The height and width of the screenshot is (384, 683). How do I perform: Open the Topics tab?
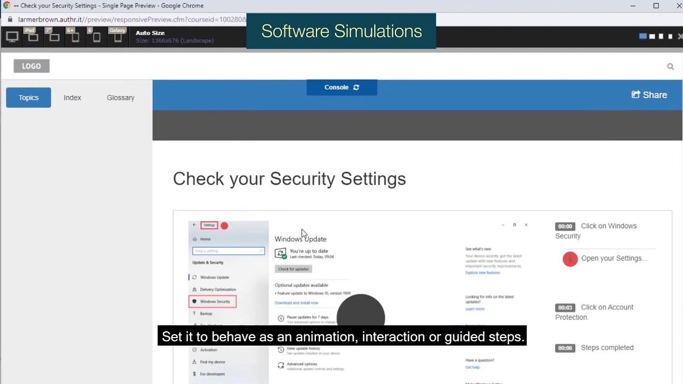[x=28, y=98]
